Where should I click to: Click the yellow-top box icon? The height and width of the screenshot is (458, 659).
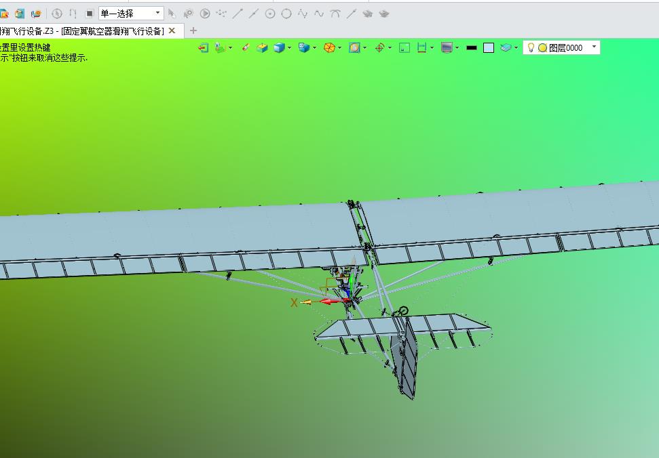tap(262, 48)
